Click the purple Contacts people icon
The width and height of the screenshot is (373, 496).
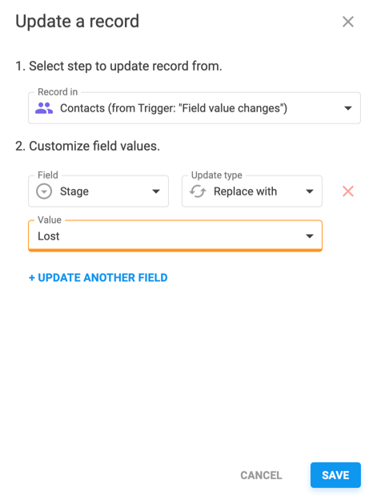44,108
